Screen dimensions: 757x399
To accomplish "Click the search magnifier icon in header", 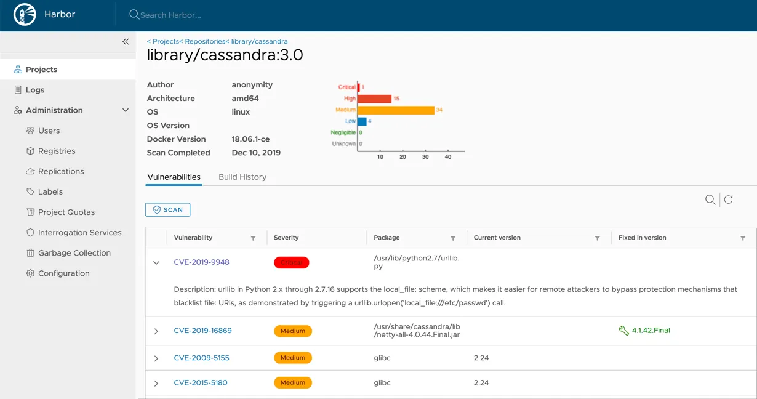I will tap(134, 14).
